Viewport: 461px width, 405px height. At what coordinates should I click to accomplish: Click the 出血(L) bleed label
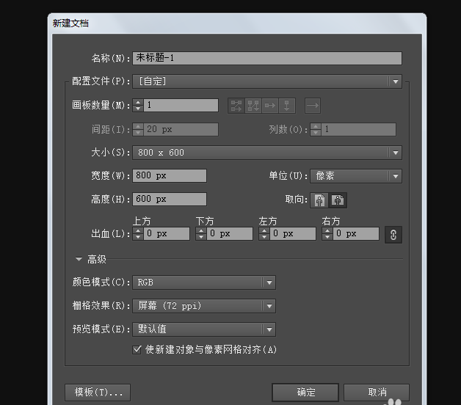tap(111, 234)
